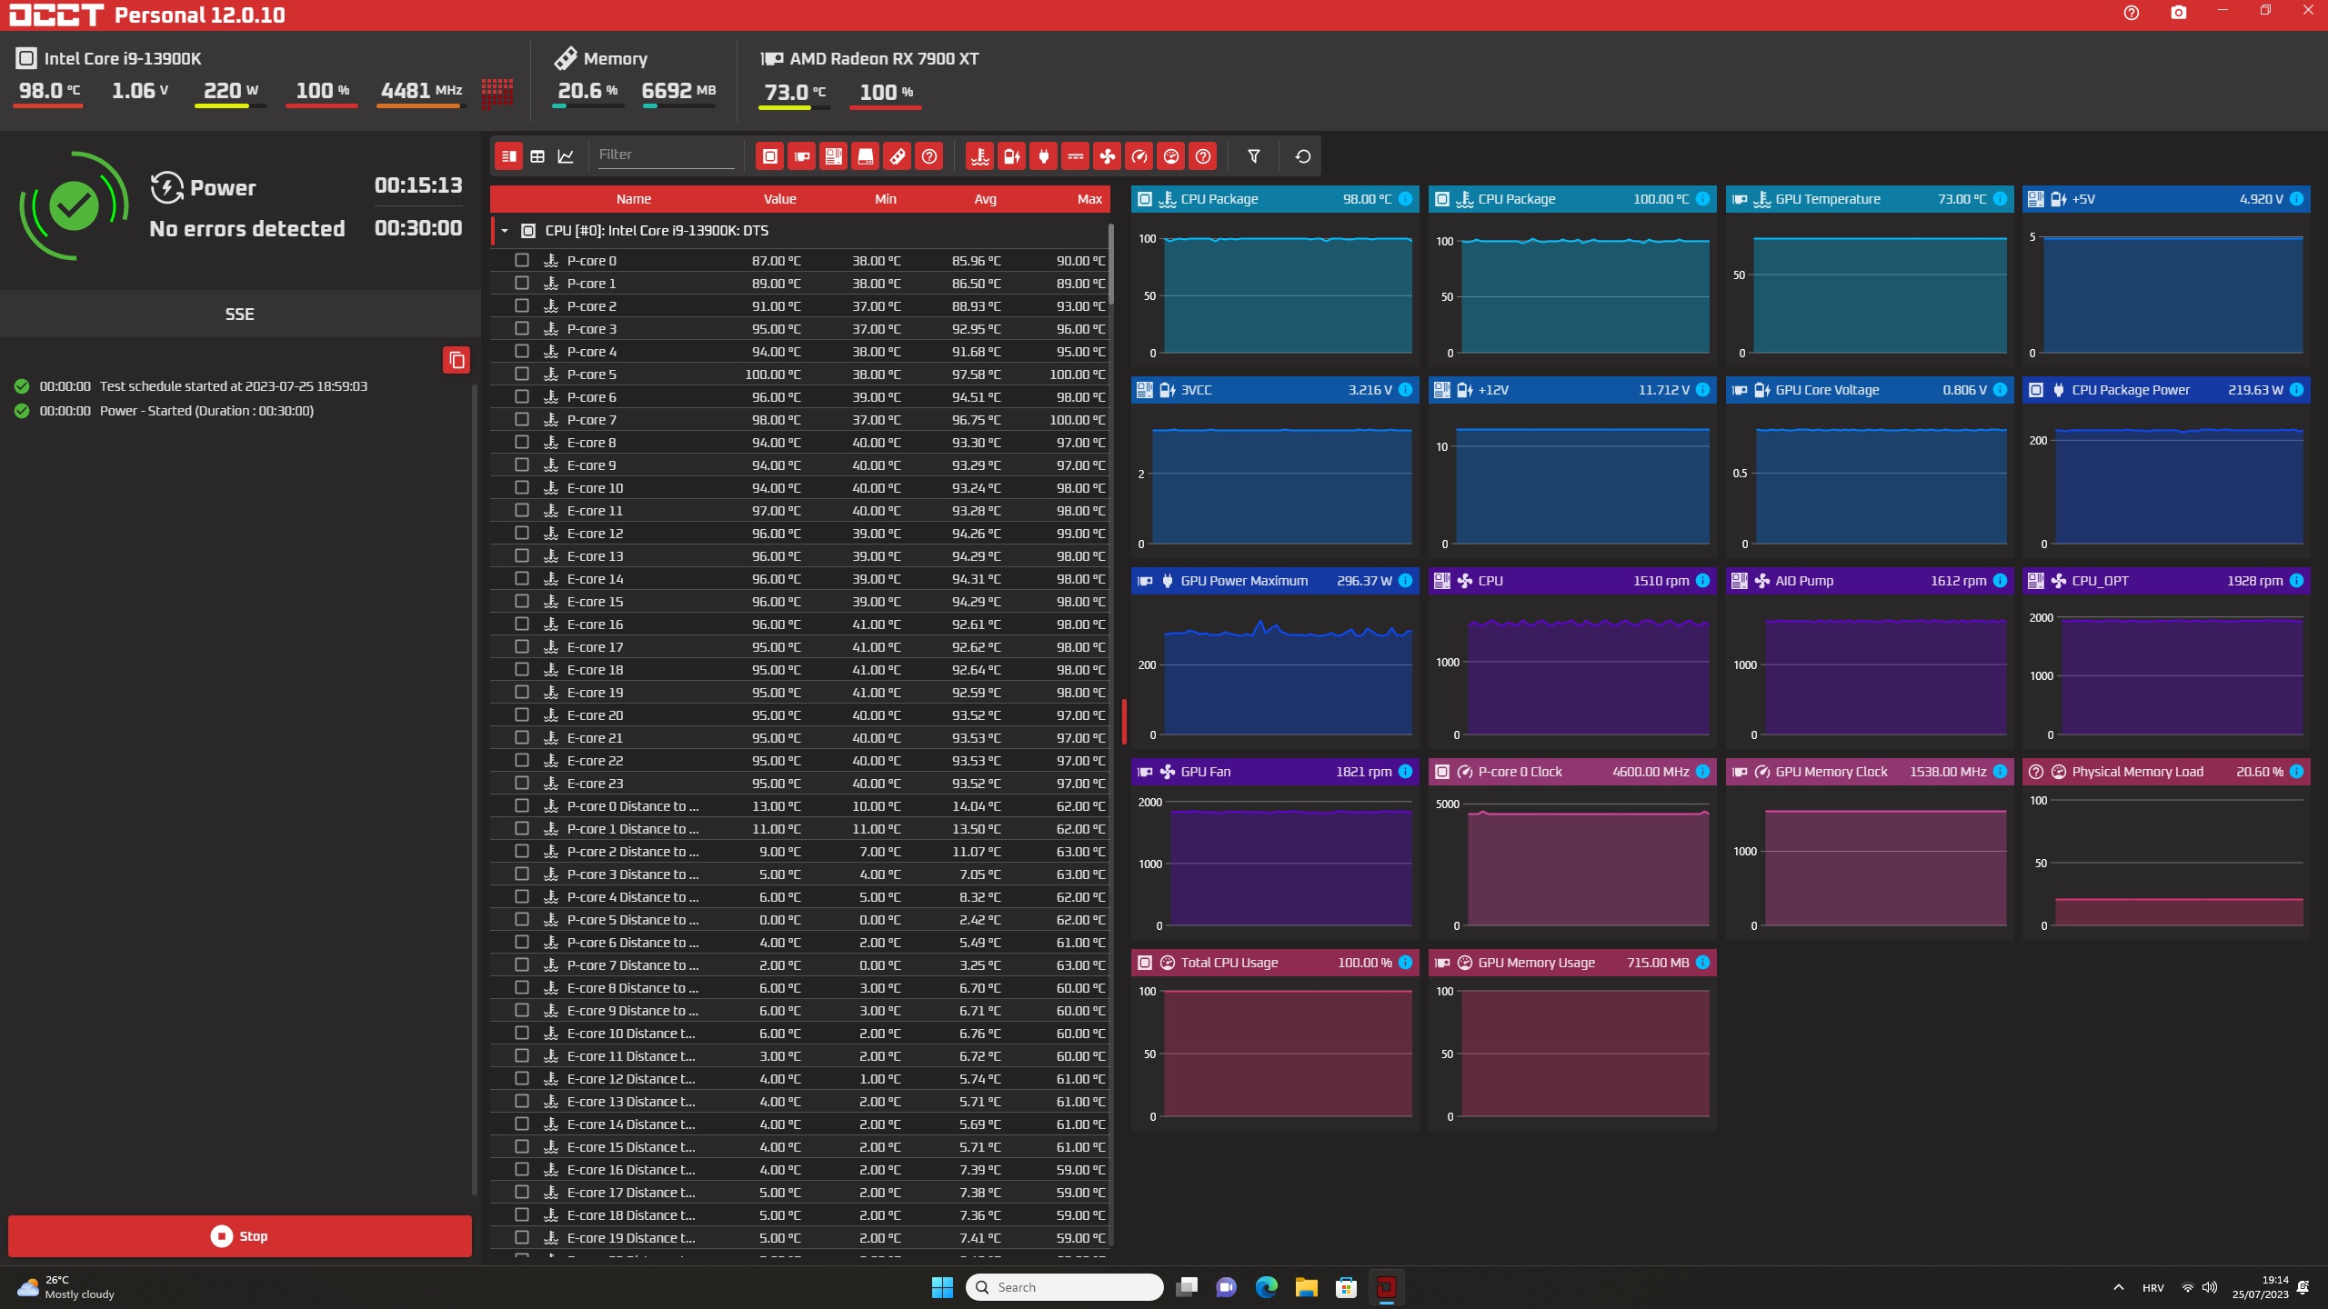Click the Windows Start button
Screen dimensions: 2328x1309
[x=943, y=1287]
